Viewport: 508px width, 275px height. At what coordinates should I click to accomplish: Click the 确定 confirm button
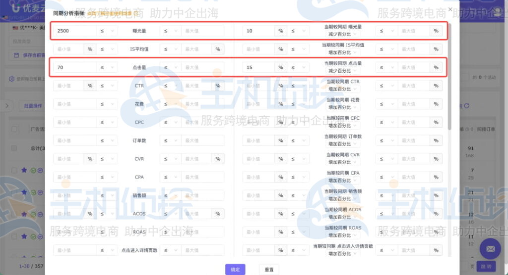tap(235, 270)
